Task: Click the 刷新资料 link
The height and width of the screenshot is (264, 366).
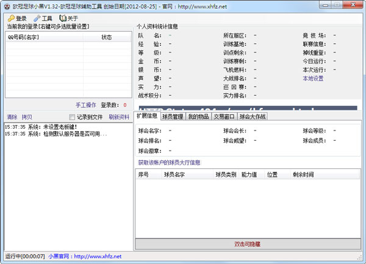Action: click(119, 117)
